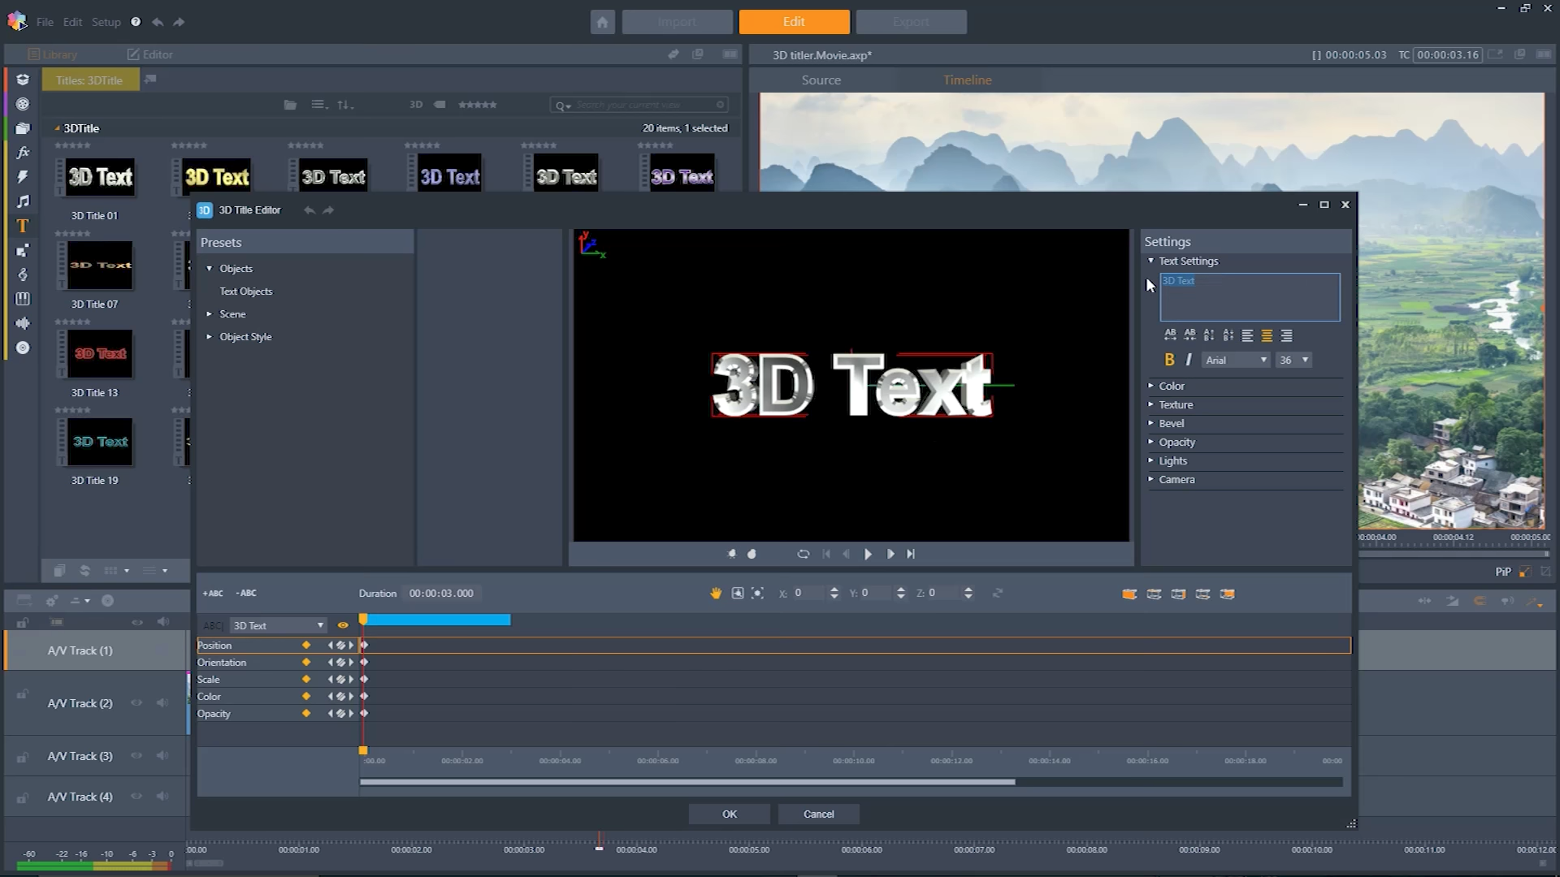Click the Italic text formatting icon
This screenshot has width=1560, height=877.
[x=1189, y=360]
